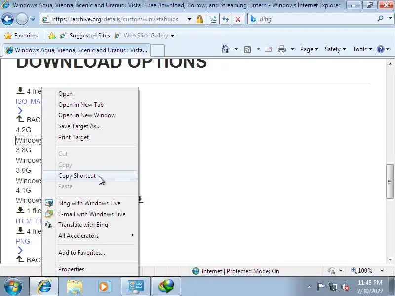The image size is (395, 296).
Task: Click the Home page icon
Action: [226, 49]
